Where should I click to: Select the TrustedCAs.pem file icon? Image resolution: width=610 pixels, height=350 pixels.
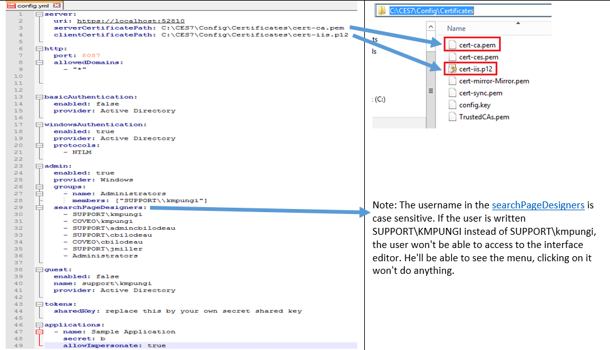coord(452,117)
